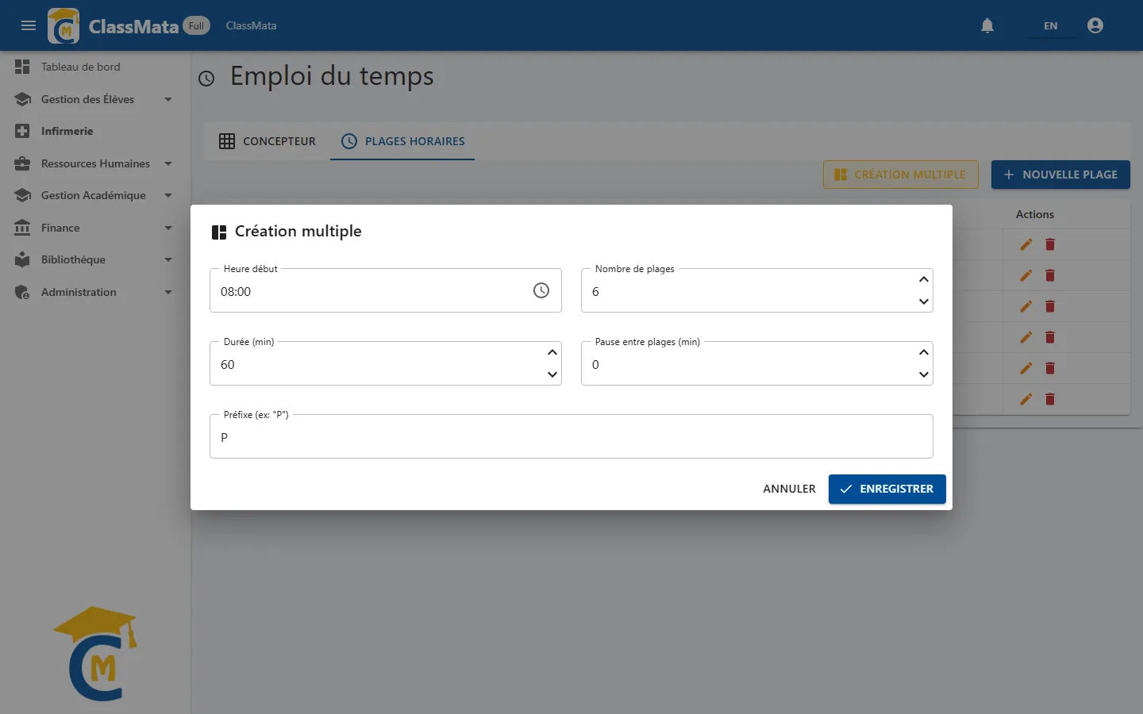This screenshot has width=1143, height=714.
Task: Click the Infirmerie medical cross icon
Action: [22, 131]
